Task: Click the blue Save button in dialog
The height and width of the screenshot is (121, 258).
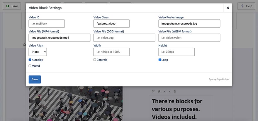Action: [x=35, y=79]
